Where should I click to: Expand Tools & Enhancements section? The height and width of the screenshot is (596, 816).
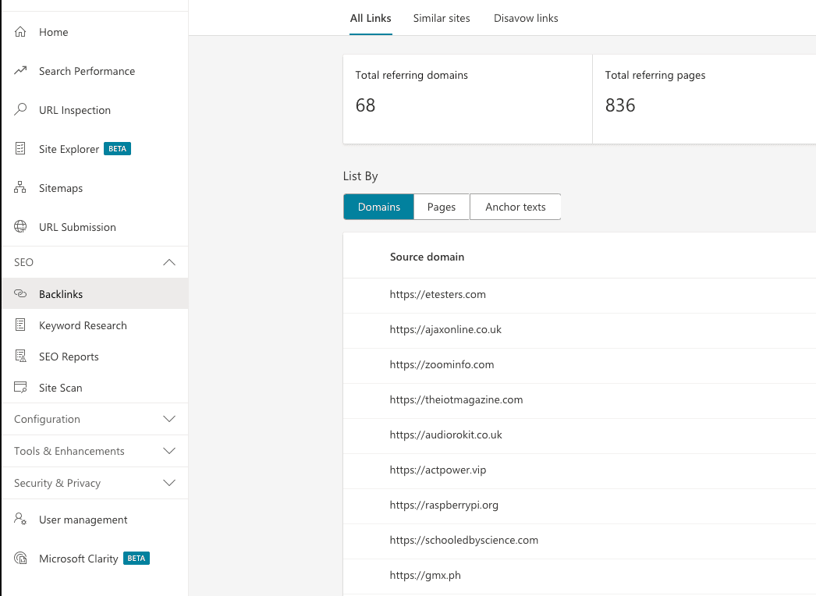(169, 451)
